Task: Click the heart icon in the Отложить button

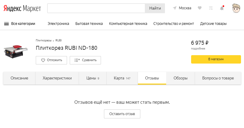Action: click(x=43, y=60)
